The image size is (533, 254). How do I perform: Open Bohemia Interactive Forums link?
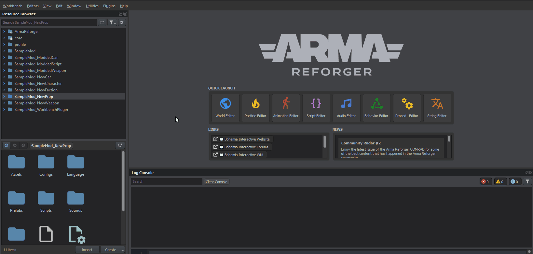tap(241, 147)
